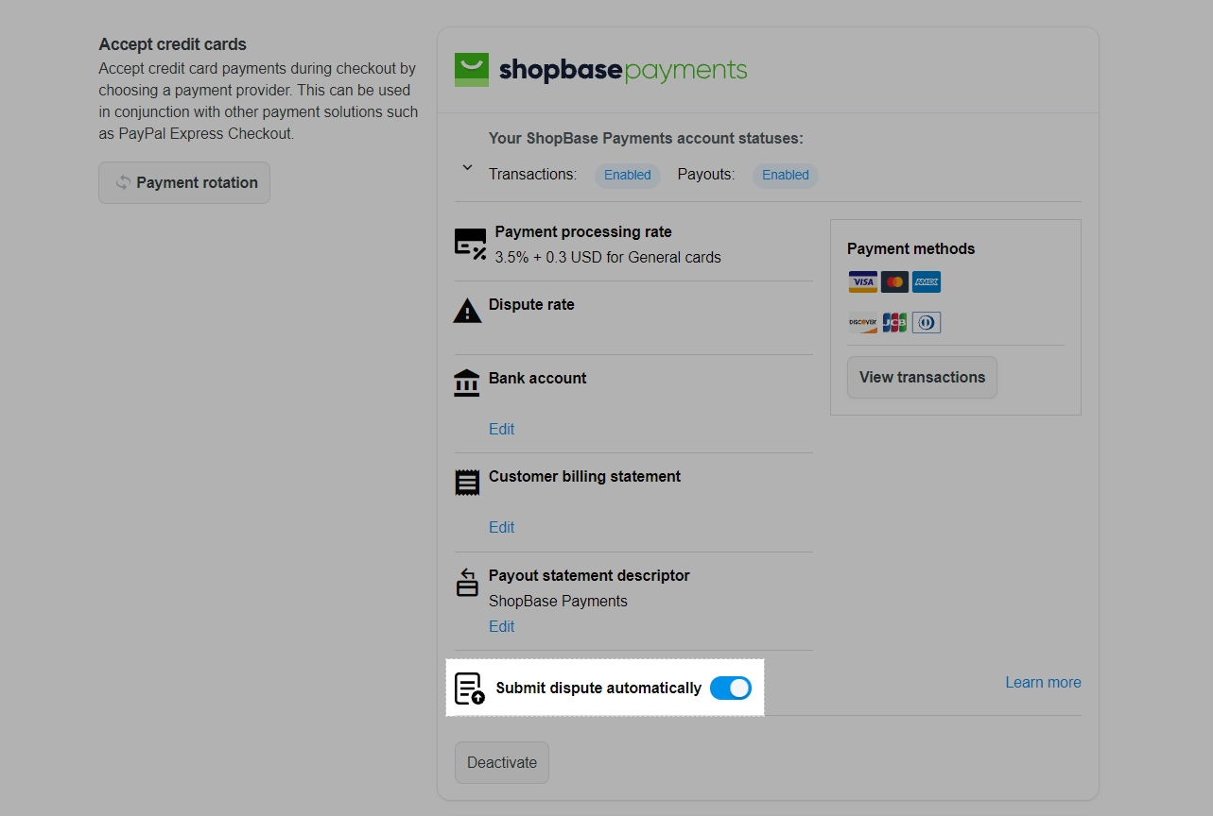Click the submit dispute document upload icon
This screenshot has height=816, width=1213.
(x=470, y=688)
